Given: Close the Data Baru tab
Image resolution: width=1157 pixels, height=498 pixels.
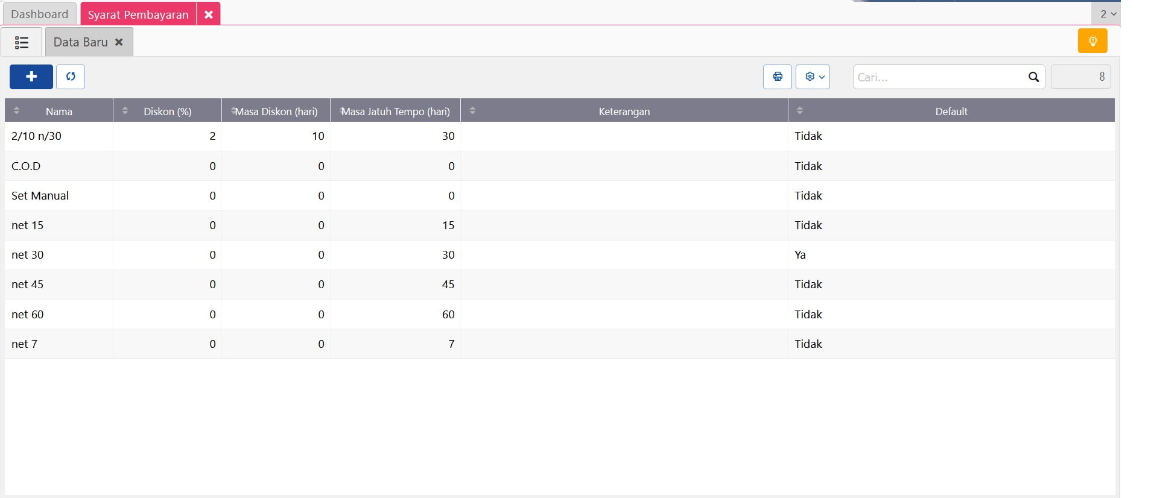Looking at the screenshot, I should click(119, 42).
